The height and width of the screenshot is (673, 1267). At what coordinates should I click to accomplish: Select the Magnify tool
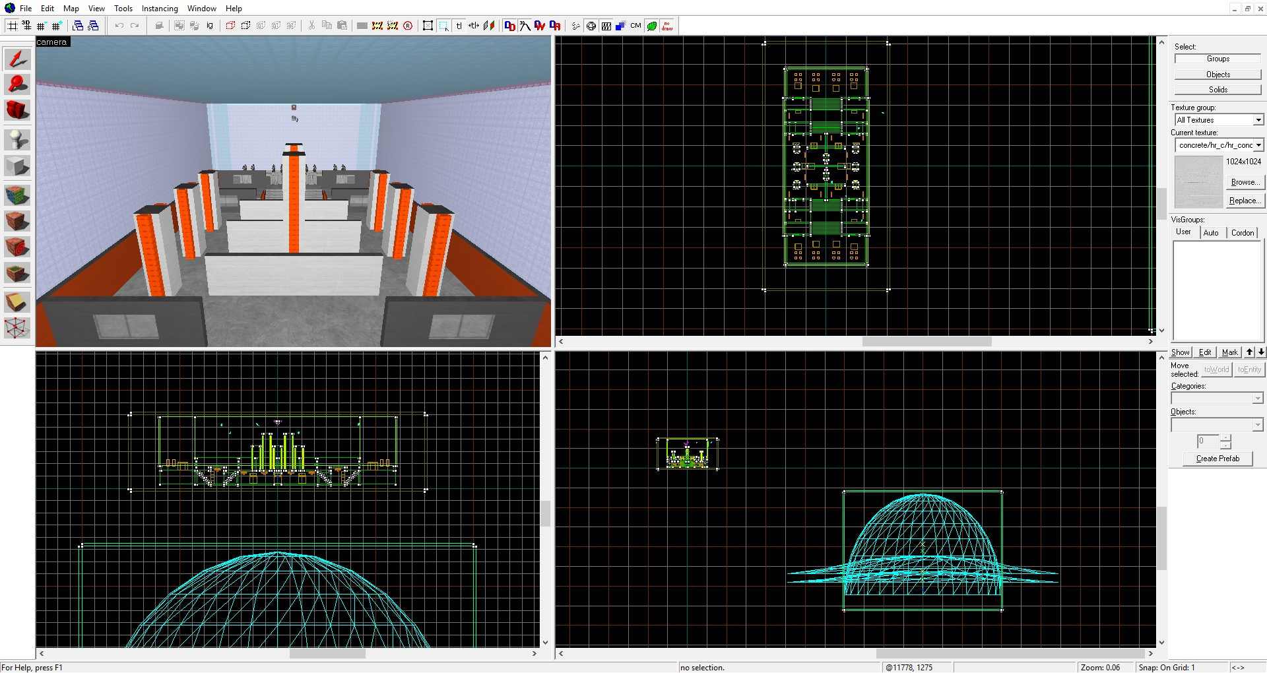coord(17,84)
